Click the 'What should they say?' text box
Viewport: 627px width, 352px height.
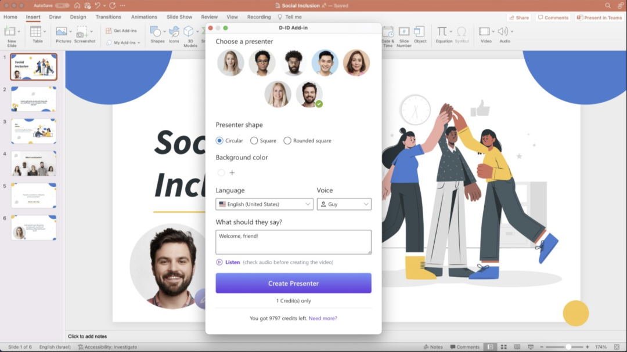[x=294, y=242]
